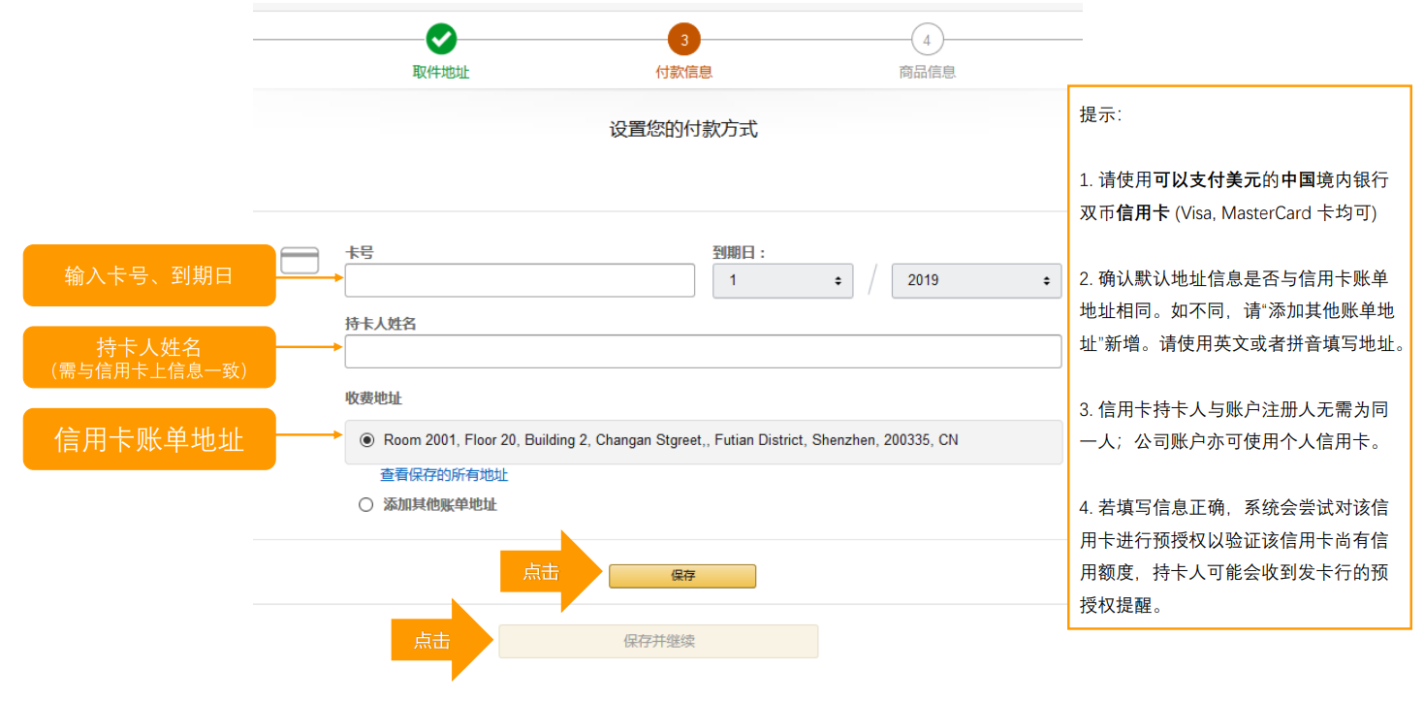Click the green checkmark step icon

click(x=441, y=40)
